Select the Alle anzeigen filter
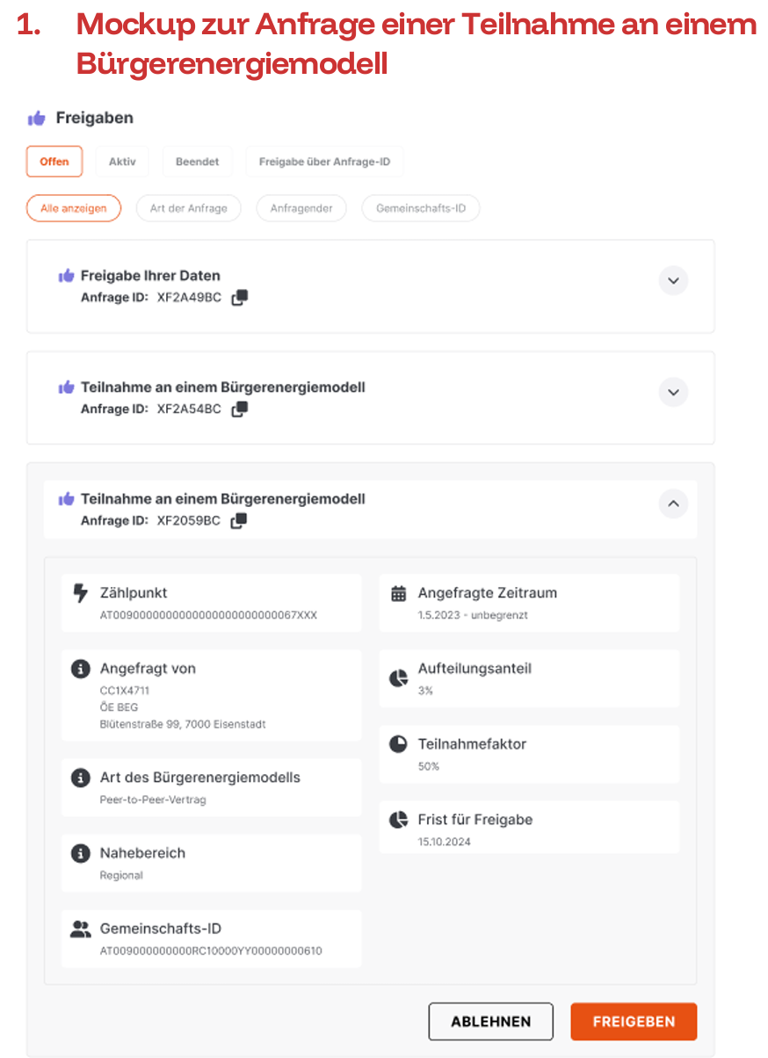 tap(74, 208)
